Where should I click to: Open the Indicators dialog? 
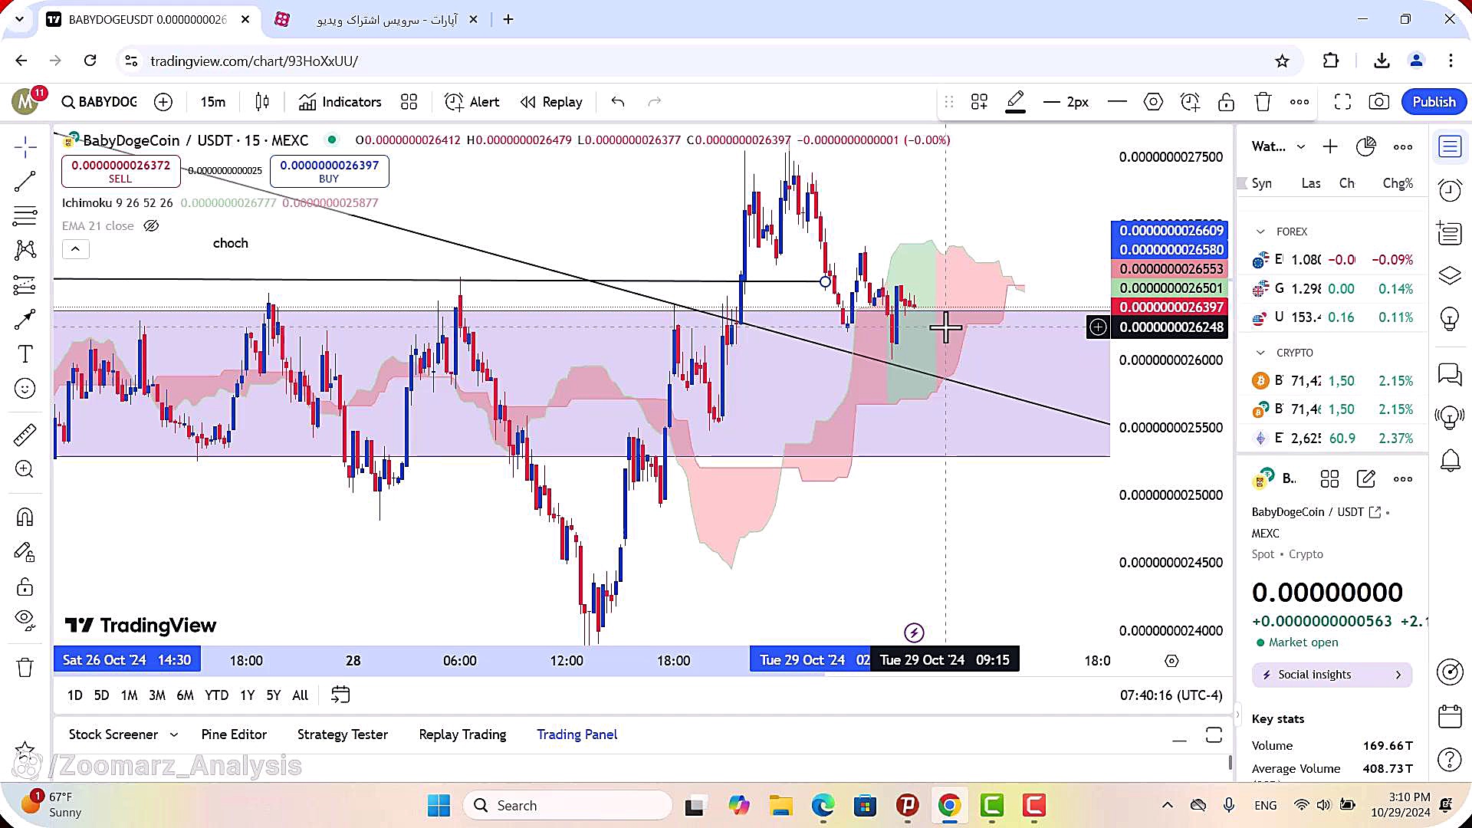click(x=340, y=102)
